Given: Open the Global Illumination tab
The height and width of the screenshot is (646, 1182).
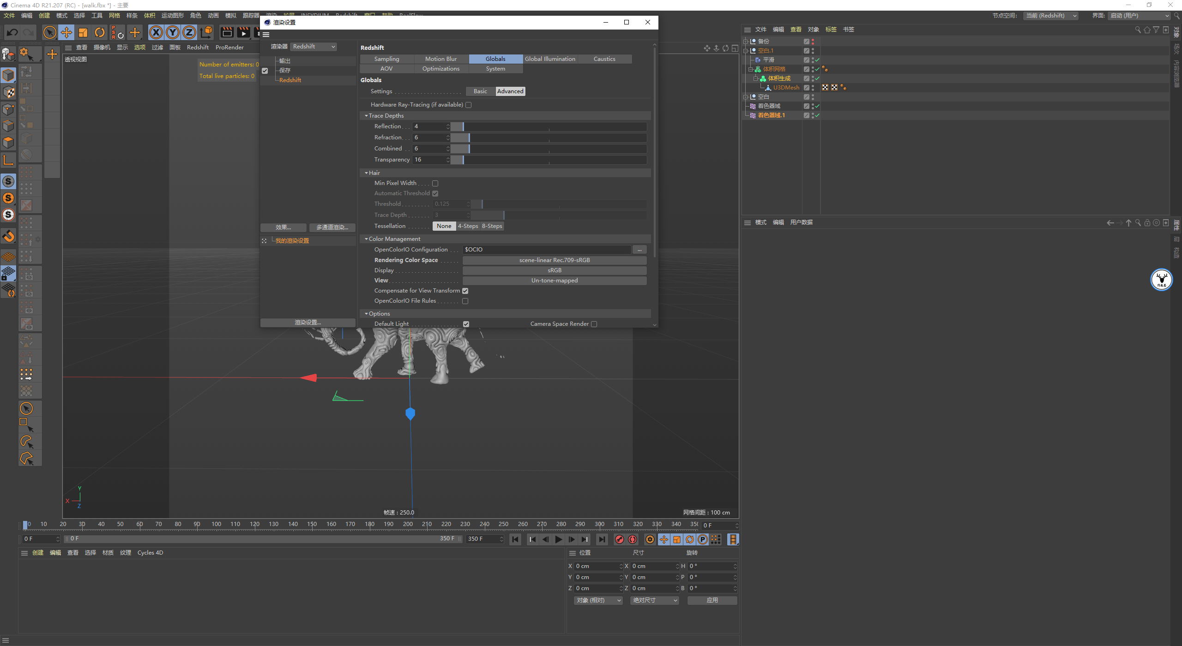Looking at the screenshot, I should pyautogui.click(x=550, y=59).
